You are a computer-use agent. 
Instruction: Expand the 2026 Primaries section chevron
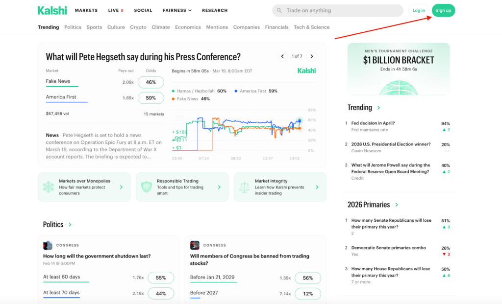point(397,205)
